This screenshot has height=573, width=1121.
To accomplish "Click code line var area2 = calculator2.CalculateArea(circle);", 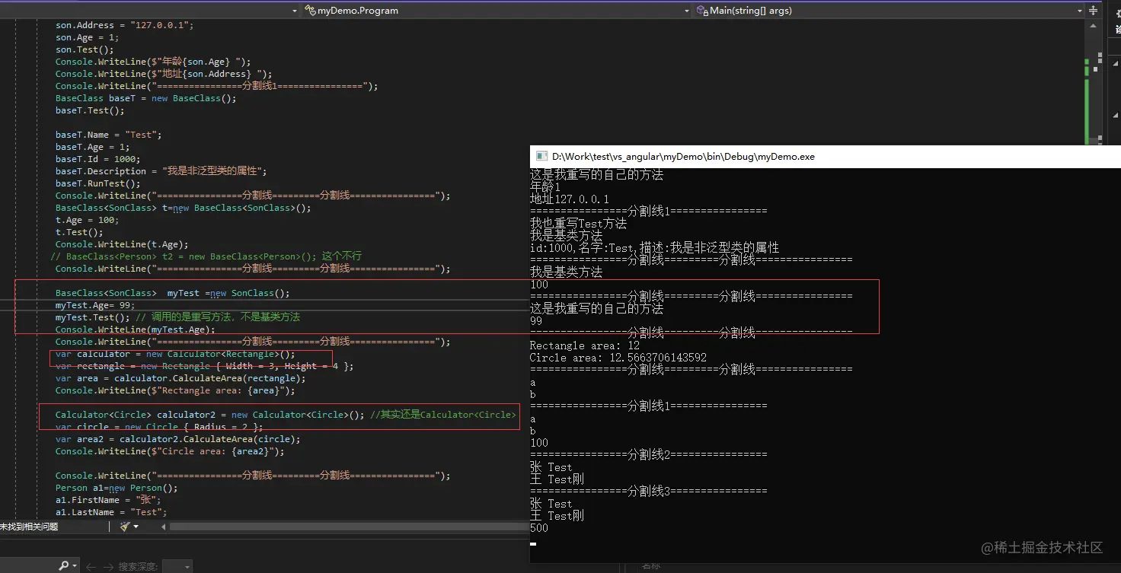I will pos(178,439).
